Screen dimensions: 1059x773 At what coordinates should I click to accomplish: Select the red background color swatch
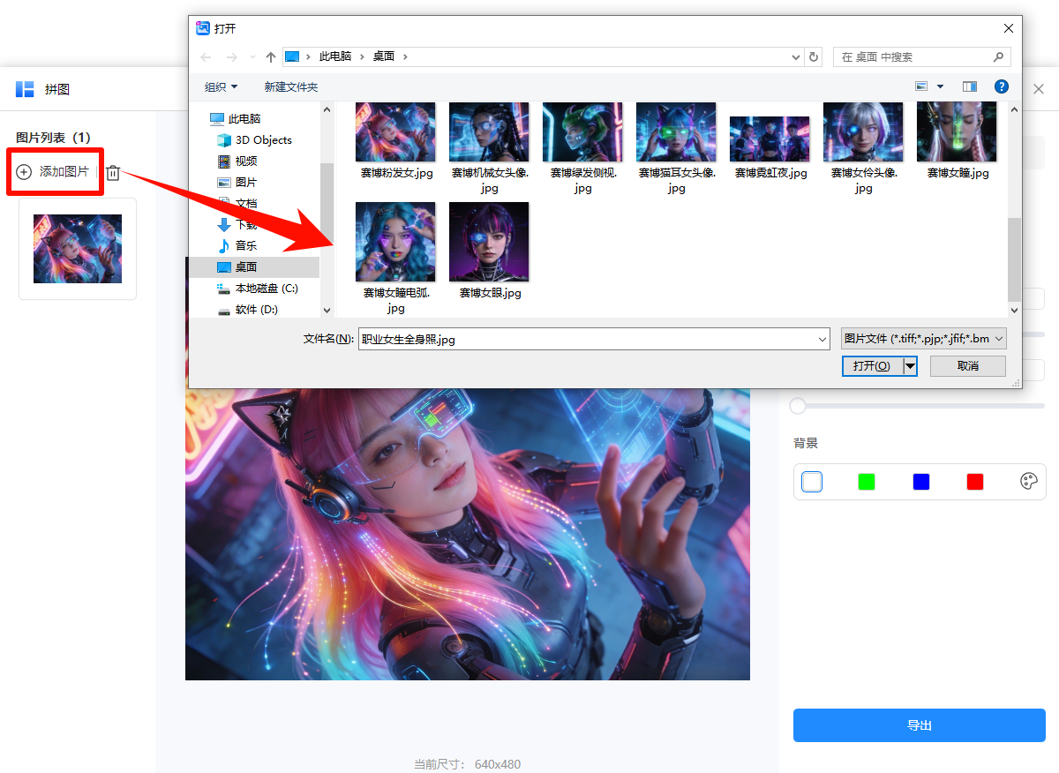pyautogui.click(x=974, y=481)
